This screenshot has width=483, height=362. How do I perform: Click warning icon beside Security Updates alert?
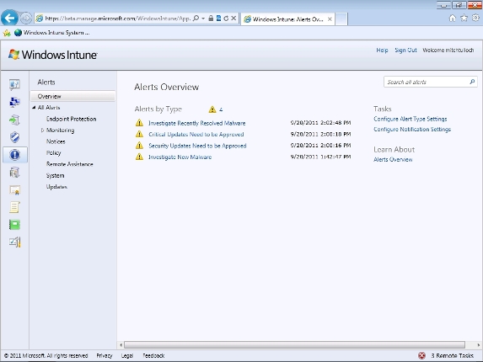coord(139,146)
